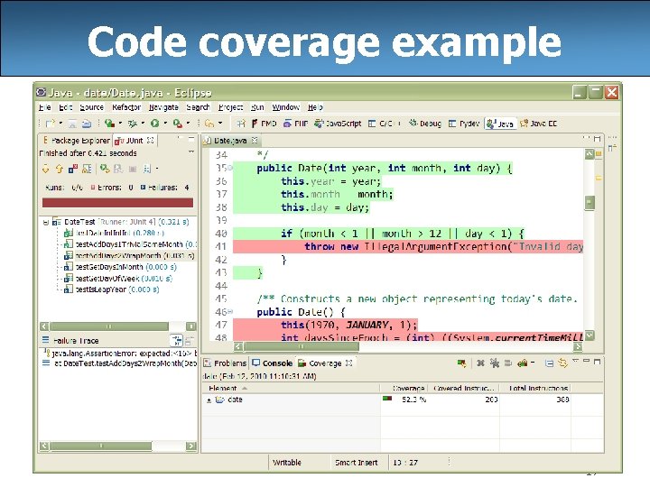Toggle the Failure Trace filter stack icon
Image resolution: width=650 pixels, height=487 pixels.
coord(177,340)
